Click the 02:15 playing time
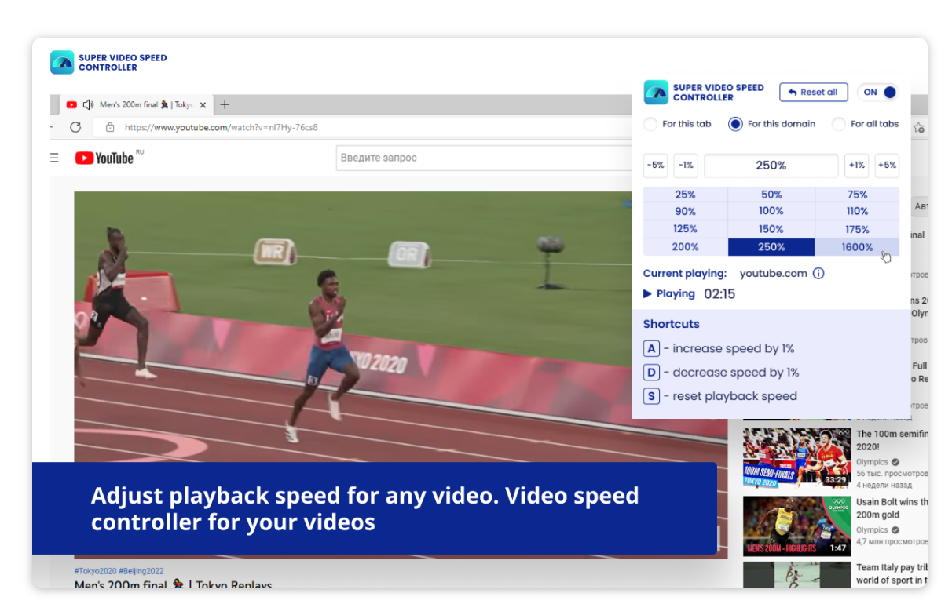Viewport: 952px width, 604px height. pyautogui.click(x=719, y=294)
